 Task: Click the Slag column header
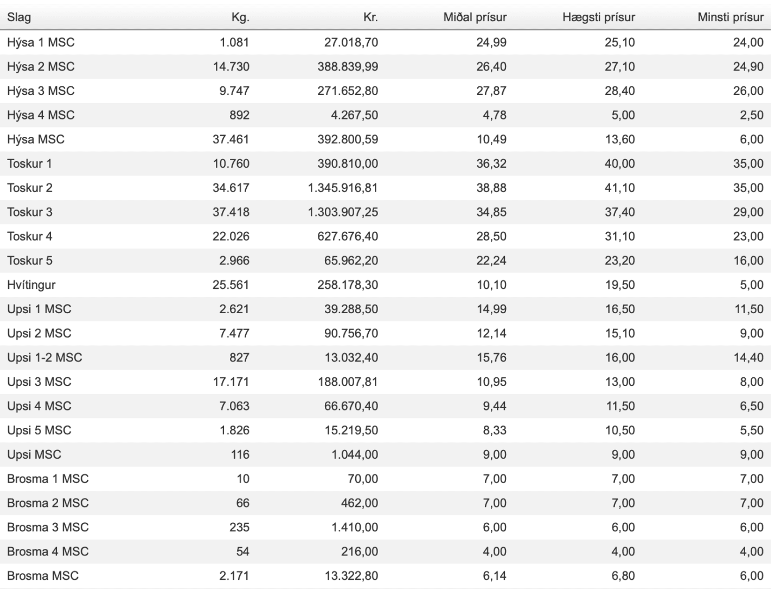coord(19,17)
